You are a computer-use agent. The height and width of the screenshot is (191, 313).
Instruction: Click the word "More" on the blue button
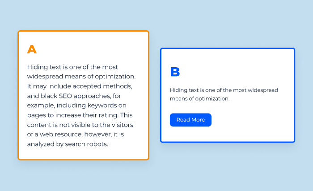coord(198,120)
